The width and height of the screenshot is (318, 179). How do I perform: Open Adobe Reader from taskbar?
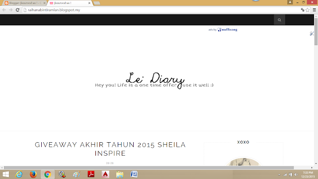pyautogui.click(x=91, y=175)
